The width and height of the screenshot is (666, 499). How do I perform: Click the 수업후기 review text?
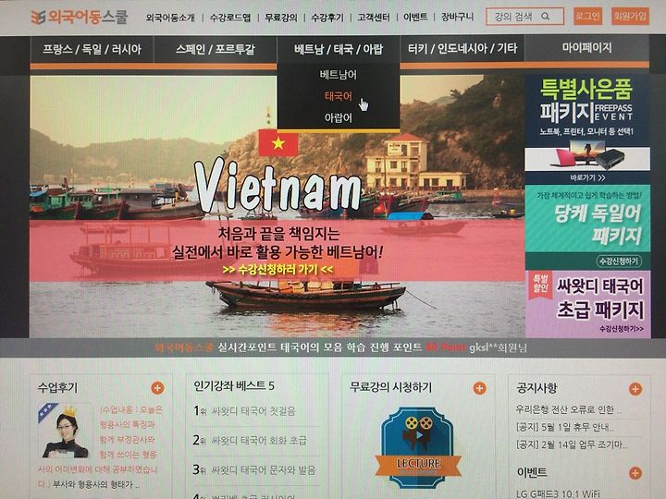(100, 447)
